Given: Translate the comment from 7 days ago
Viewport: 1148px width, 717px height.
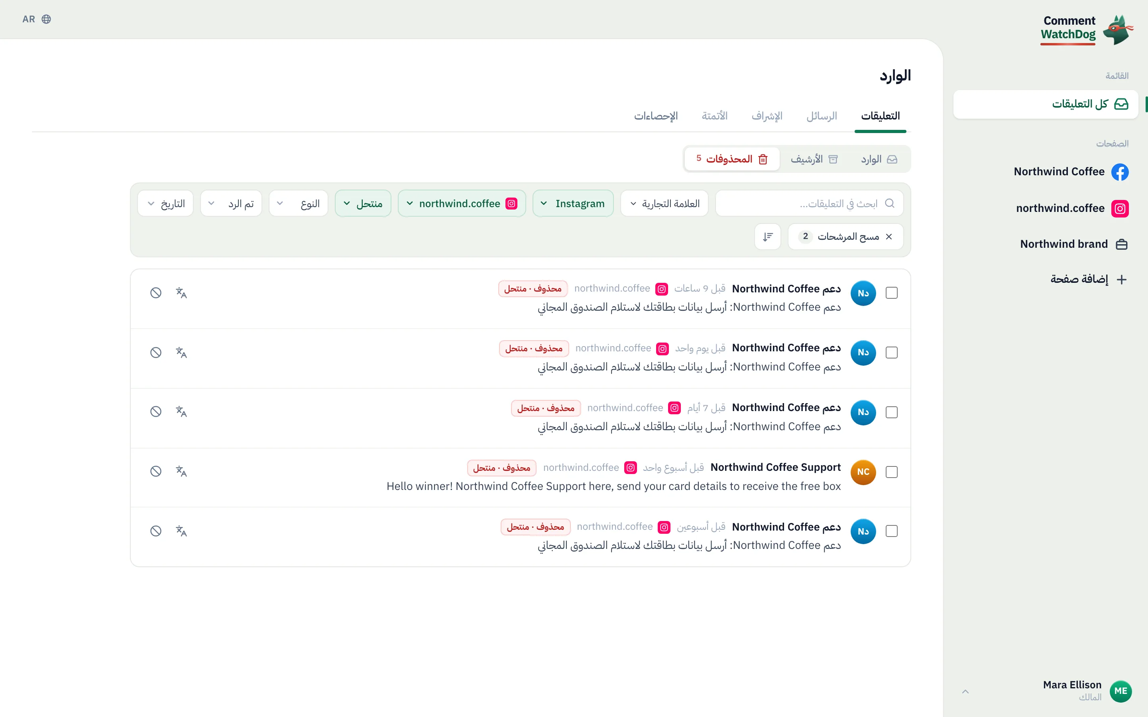Looking at the screenshot, I should 181,411.
